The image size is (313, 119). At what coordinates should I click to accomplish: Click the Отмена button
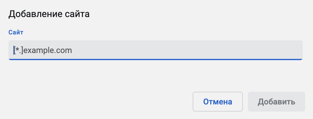(218, 102)
